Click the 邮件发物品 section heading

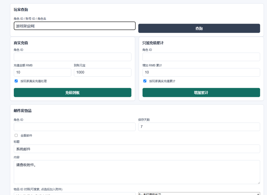coord(23,111)
